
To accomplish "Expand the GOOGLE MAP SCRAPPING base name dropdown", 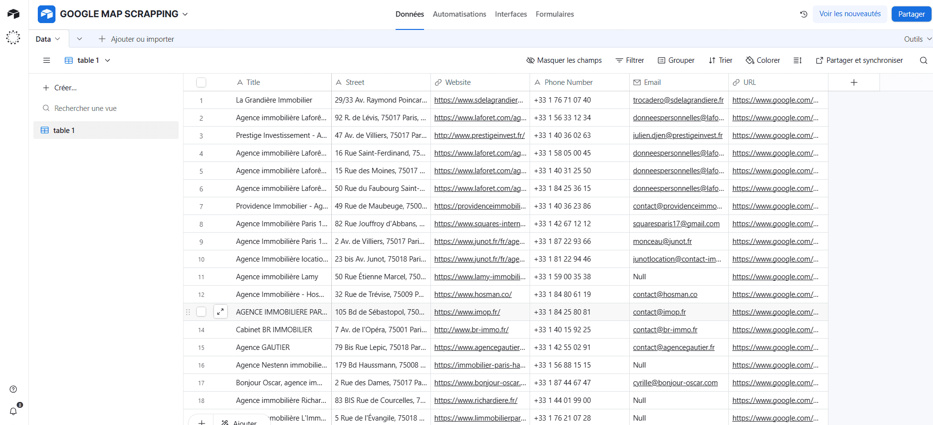I will click(x=185, y=14).
